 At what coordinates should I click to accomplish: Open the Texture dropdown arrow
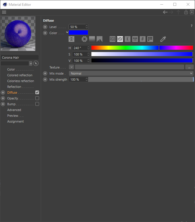coord(71,67)
